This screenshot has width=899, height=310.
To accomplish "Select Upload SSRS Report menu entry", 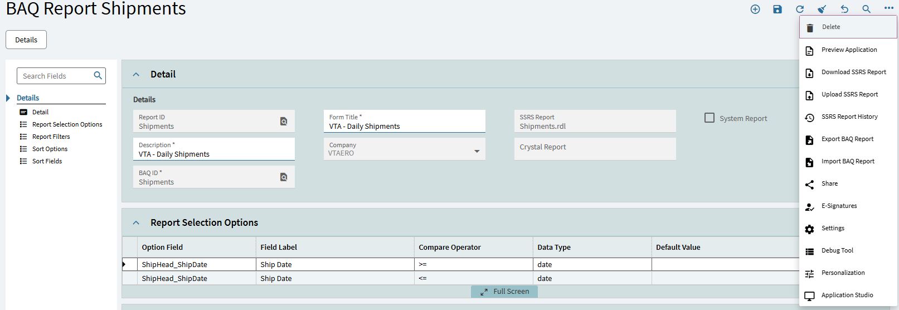I will tap(848, 94).
